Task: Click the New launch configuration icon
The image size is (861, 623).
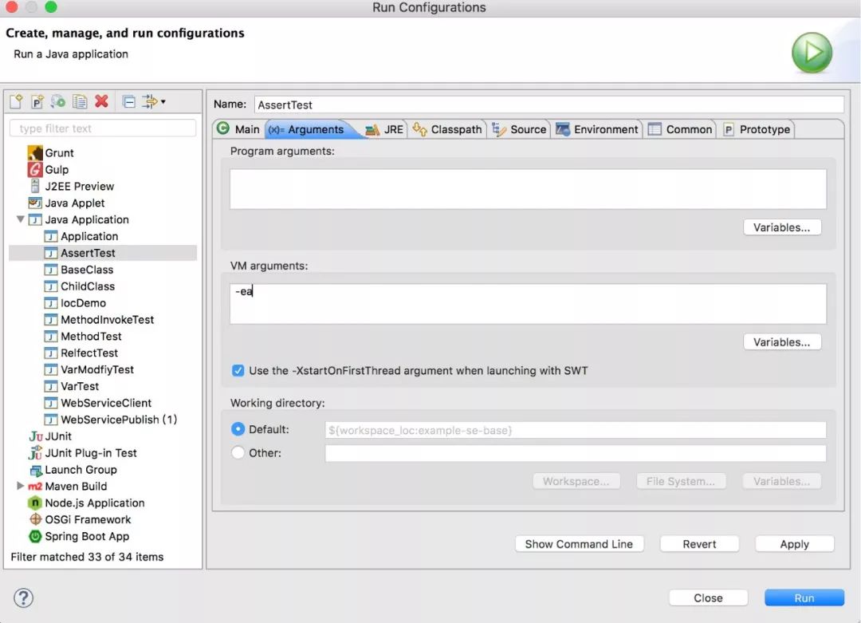Action: 16,101
